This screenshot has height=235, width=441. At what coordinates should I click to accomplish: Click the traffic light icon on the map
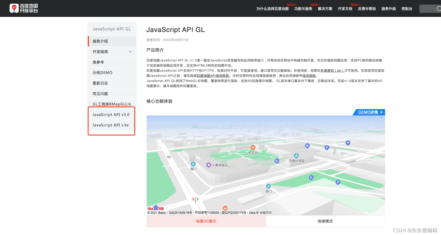coord(195,199)
